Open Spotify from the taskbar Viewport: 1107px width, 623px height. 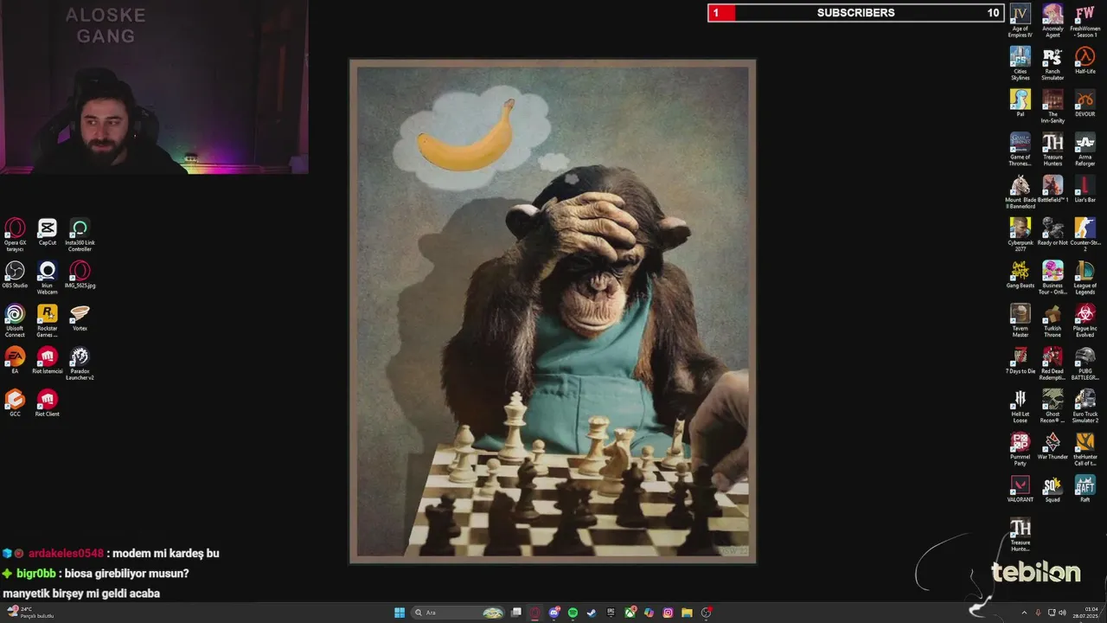click(573, 613)
